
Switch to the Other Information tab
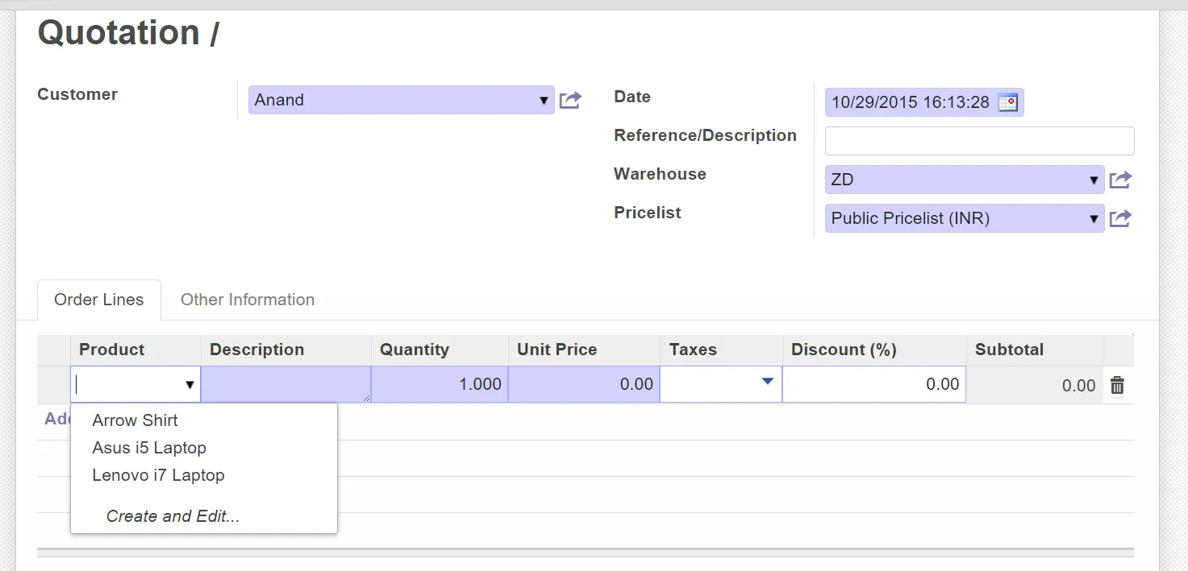[248, 300]
